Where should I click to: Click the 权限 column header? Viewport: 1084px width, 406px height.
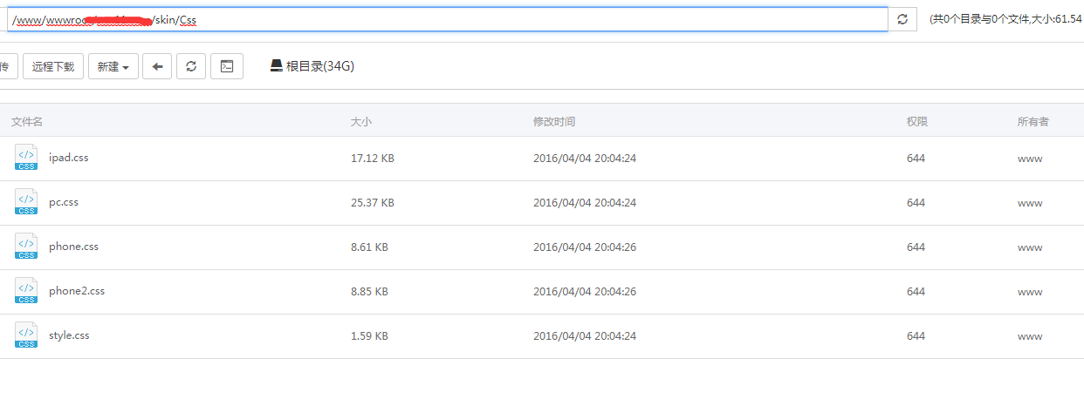tap(916, 122)
